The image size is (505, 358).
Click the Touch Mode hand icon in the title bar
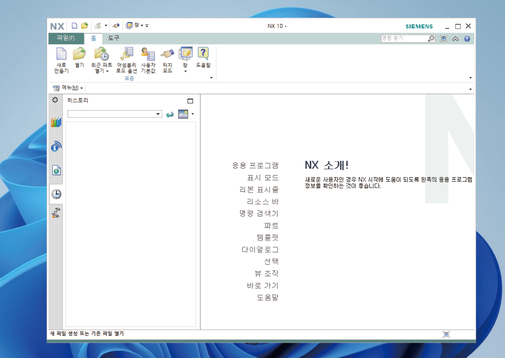pos(116,25)
